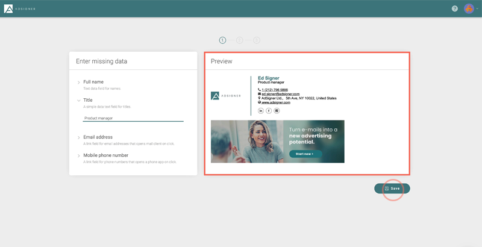The image size is (482, 247).
Task: Click the location pin icon in signature
Action: [x=260, y=98]
